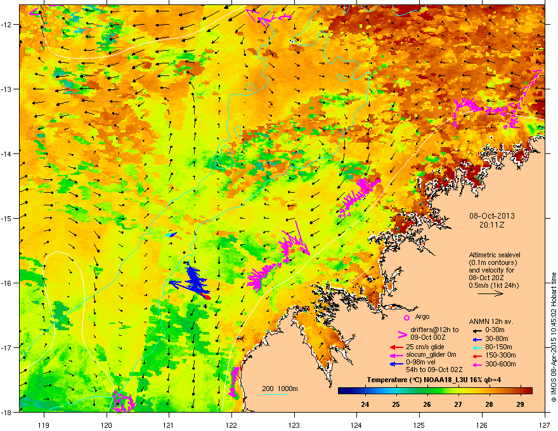Click the time text '20:11Z'
The image size is (558, 431).
[x=492, y=225]
